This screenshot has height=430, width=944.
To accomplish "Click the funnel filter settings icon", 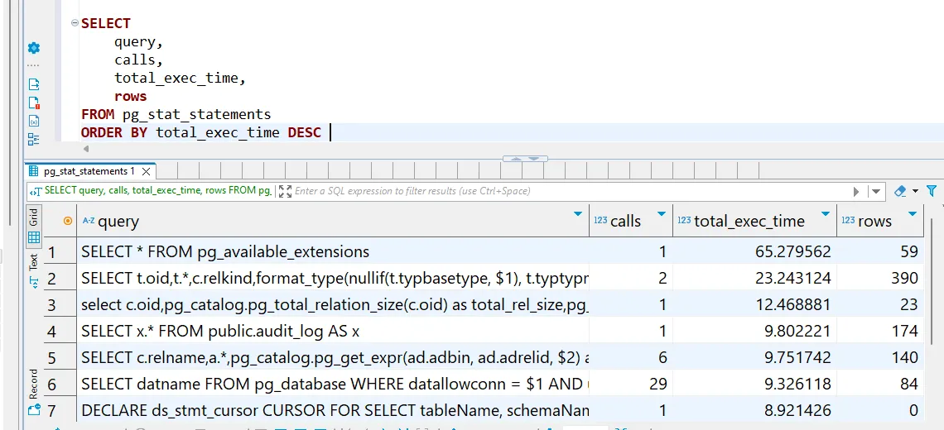I will pos(932,191).
